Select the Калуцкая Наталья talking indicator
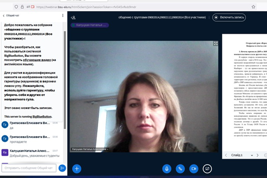Image resolution: width=267 pixels, height=178 pixels. (89, 25)
